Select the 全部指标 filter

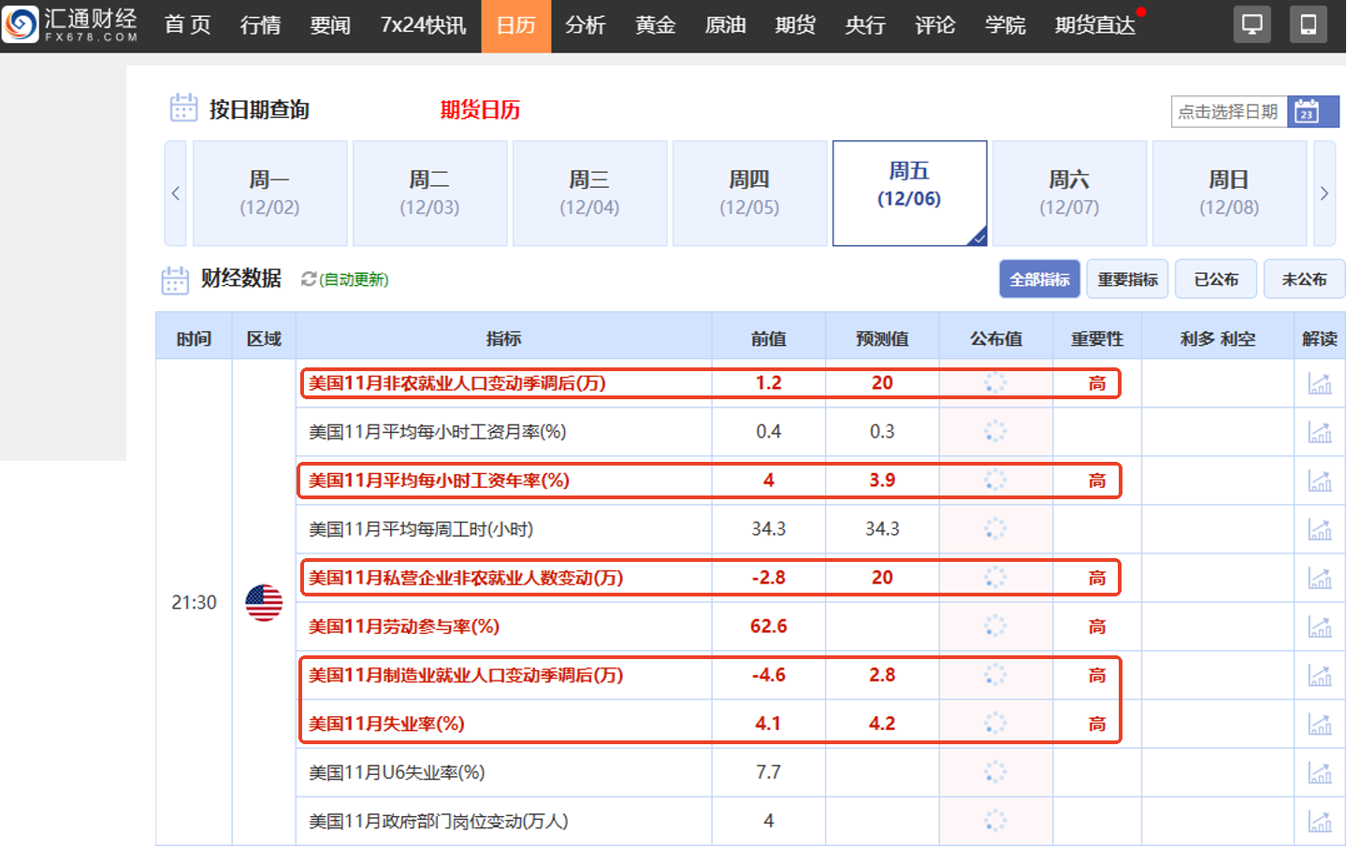tap(1039, 280)
